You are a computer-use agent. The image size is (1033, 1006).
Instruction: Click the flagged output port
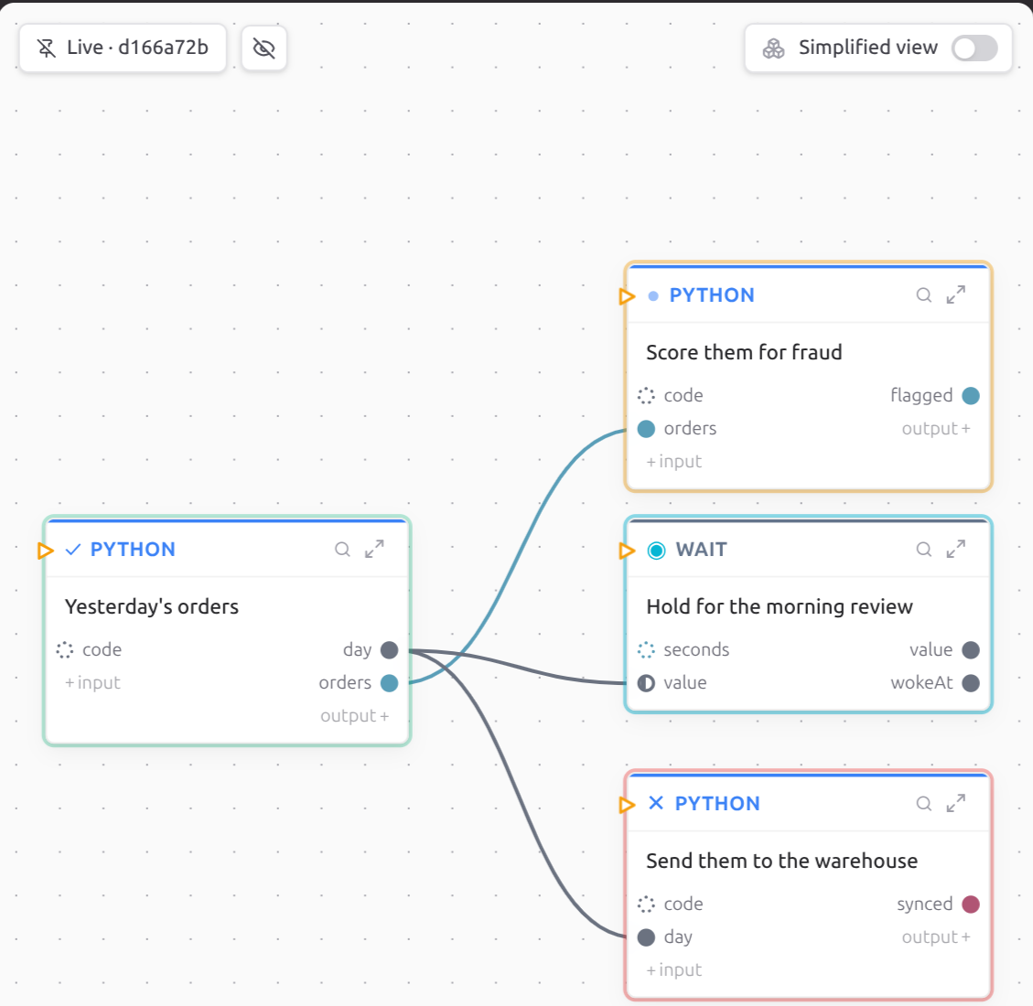(971, 396)
